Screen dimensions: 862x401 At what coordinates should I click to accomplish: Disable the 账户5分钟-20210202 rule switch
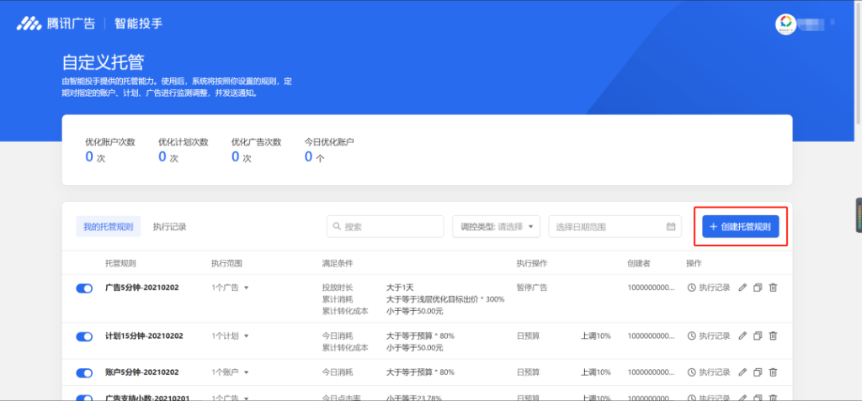tap(84, 372)
